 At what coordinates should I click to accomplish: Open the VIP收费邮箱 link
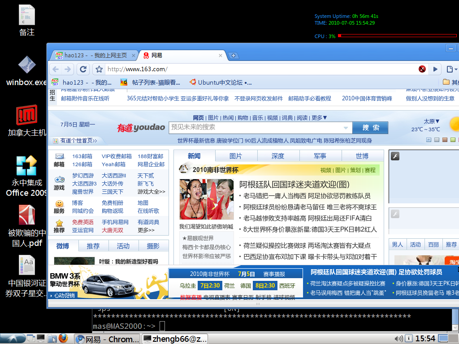pos(117,156)
